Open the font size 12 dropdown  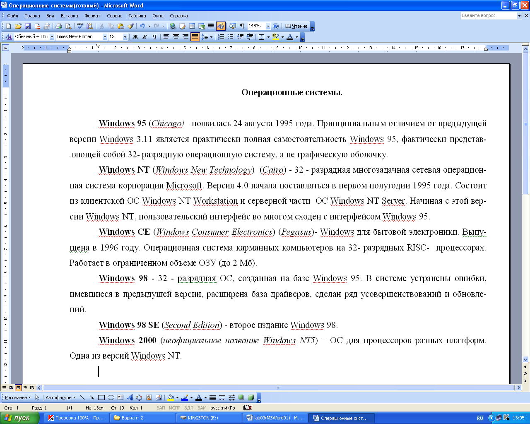coord(125,37)
